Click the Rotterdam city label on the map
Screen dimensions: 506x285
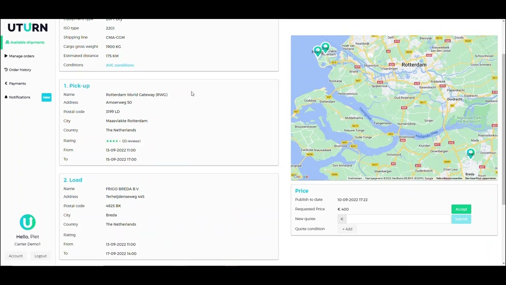tap(414, 65)
